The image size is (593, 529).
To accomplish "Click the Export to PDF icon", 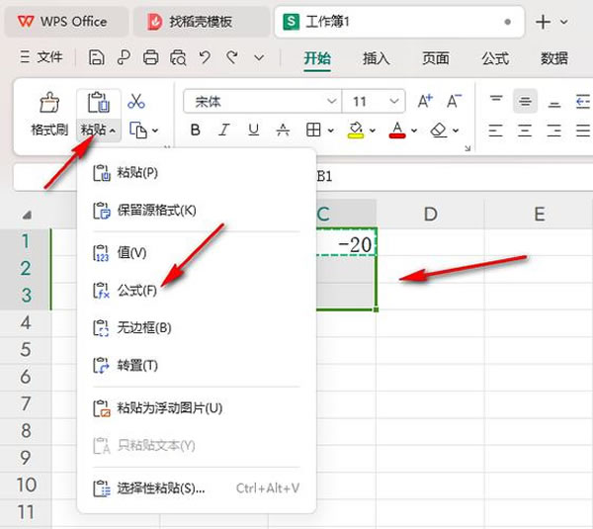I will [124, 58].
